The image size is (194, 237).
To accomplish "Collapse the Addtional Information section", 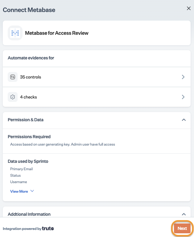I will point(184,214).
